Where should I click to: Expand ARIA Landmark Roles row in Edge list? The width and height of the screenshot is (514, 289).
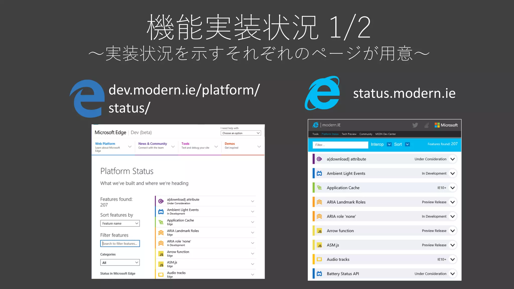coord(252,233)
